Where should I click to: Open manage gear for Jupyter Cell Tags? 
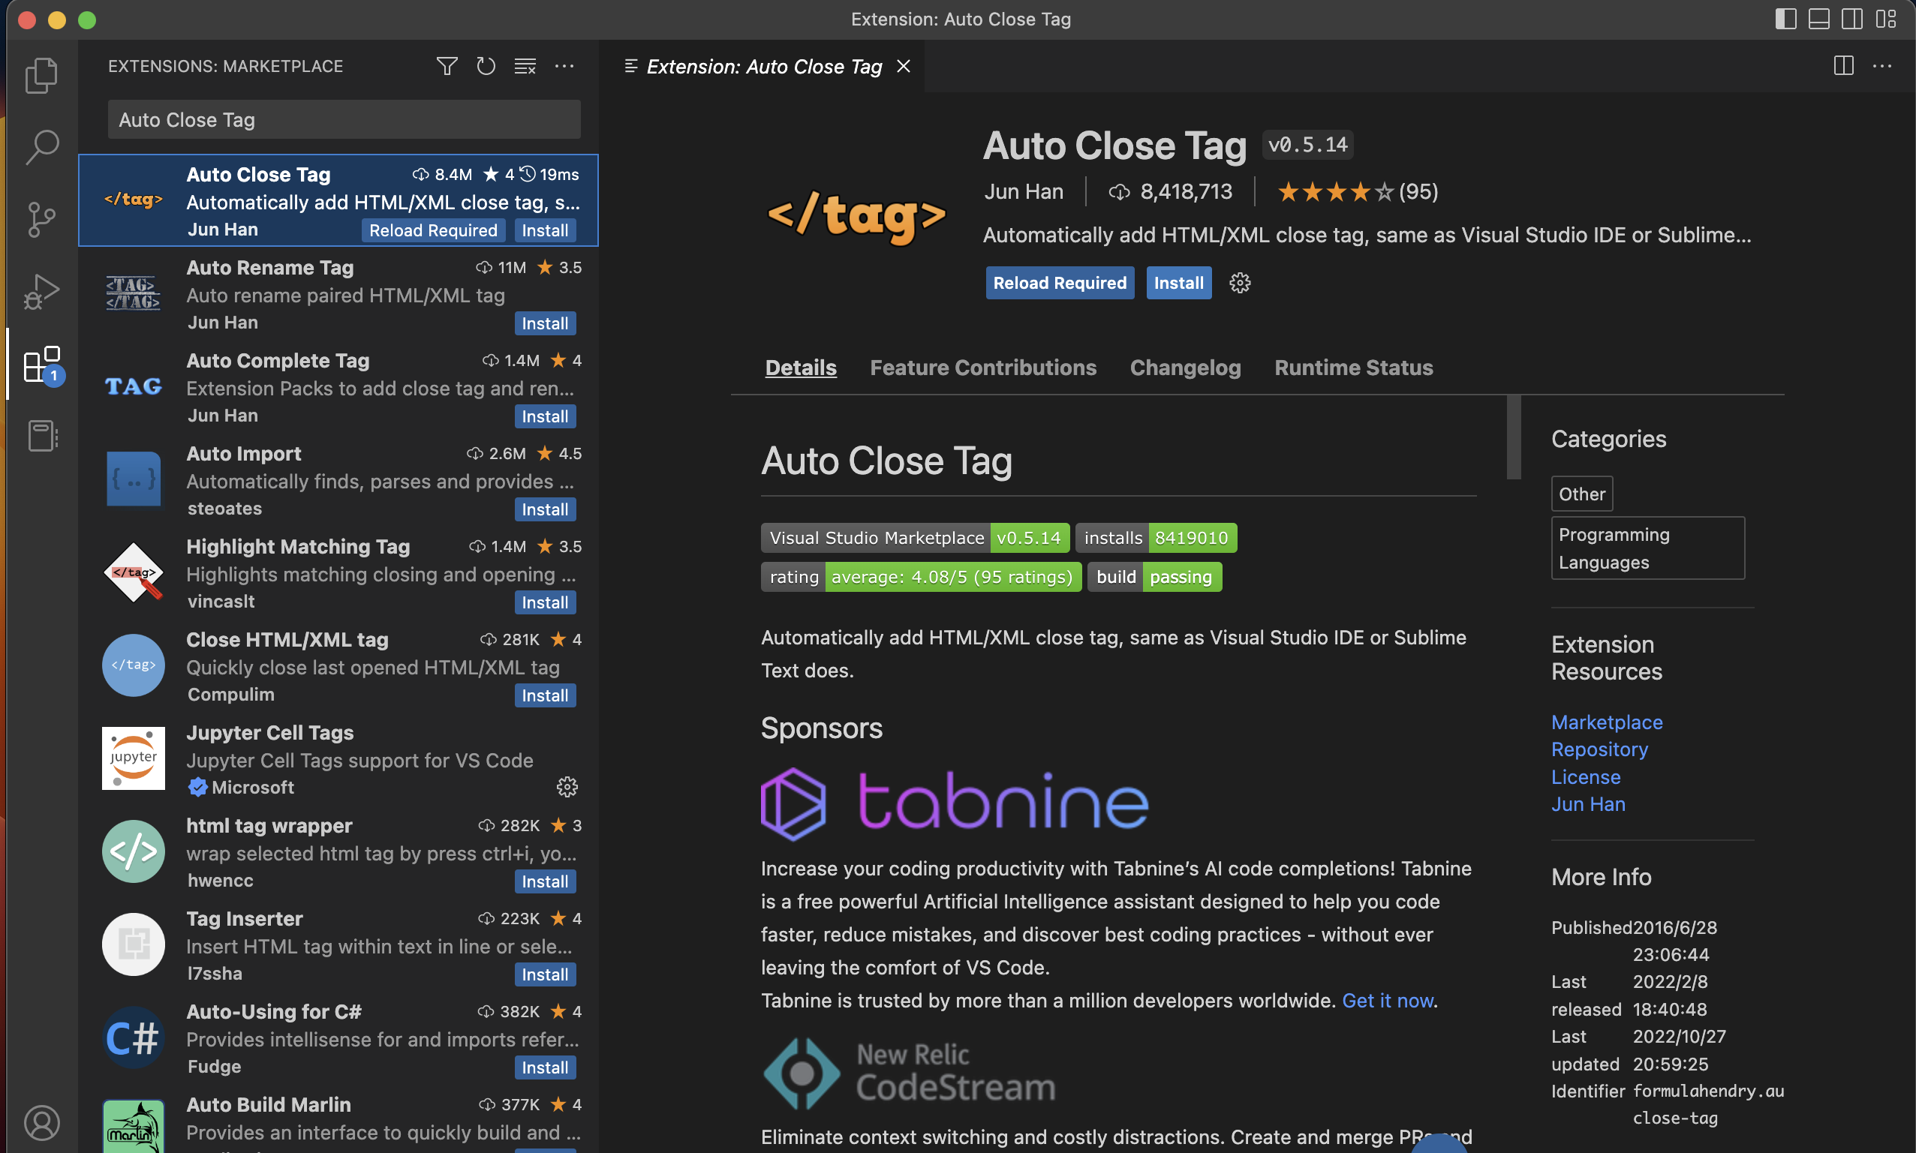(x=567, y=787)
